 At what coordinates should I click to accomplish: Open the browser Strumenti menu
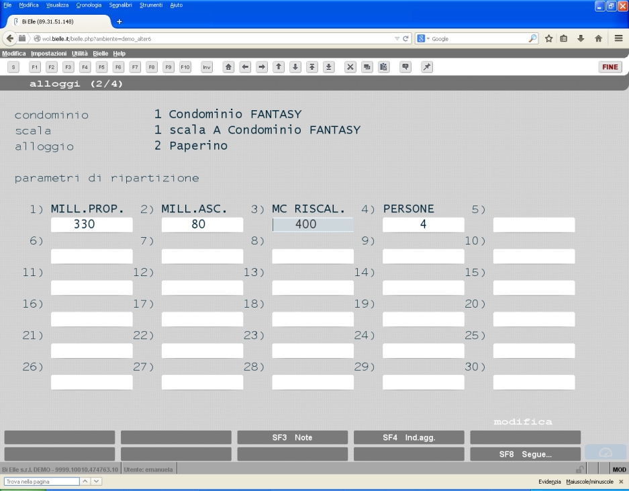click(151, 5)
